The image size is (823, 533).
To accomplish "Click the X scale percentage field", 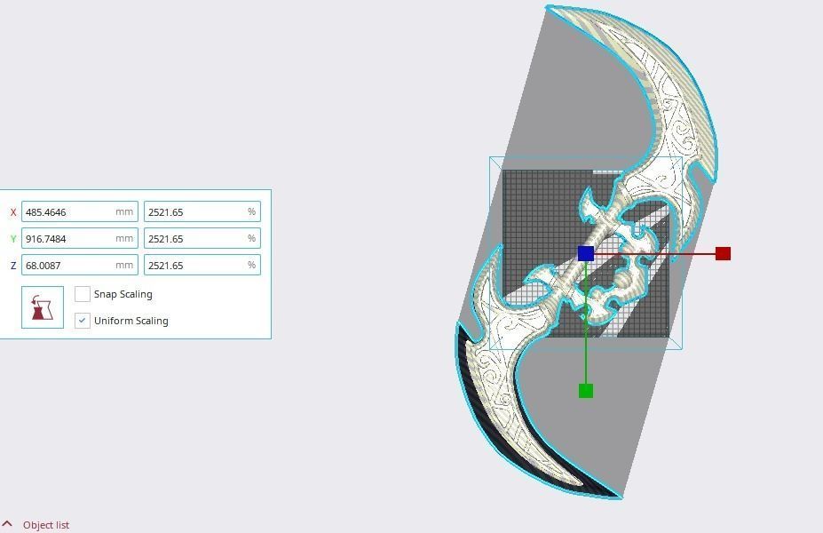I will click(202, 211).
